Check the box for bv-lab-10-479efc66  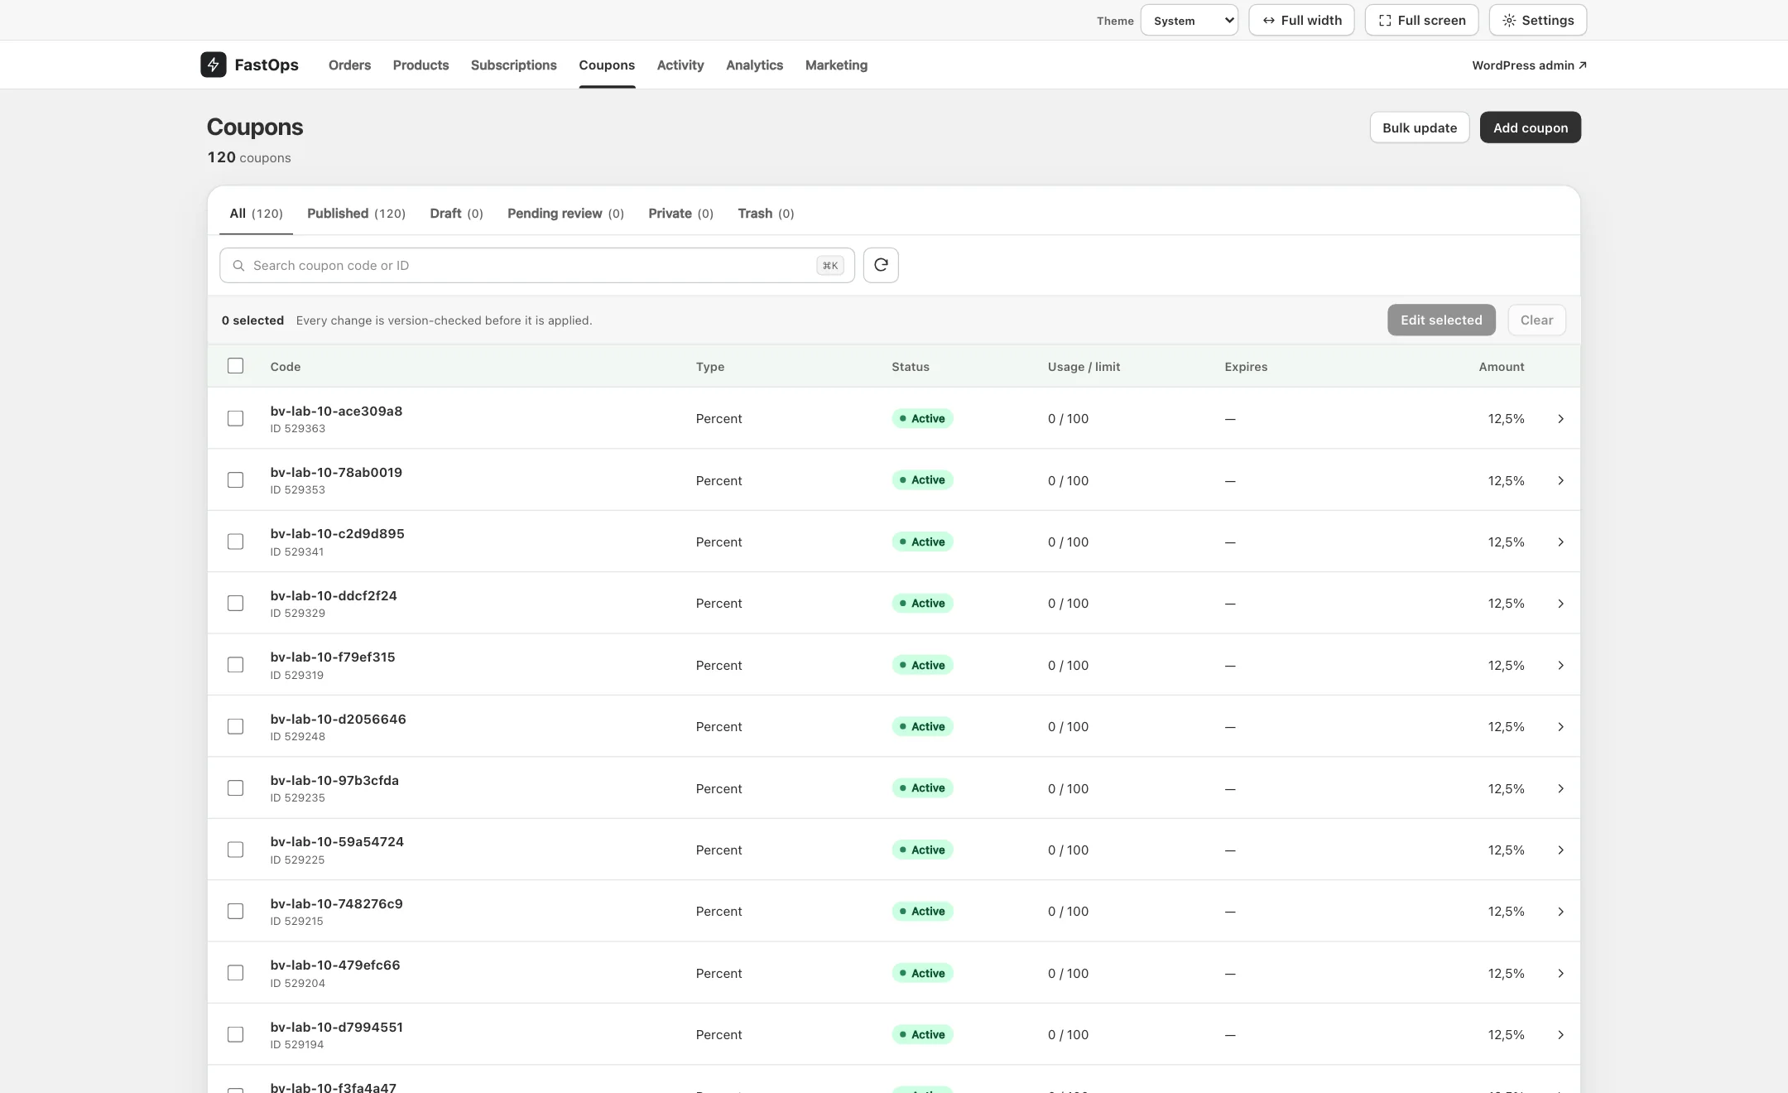click(x=236, y=973)
